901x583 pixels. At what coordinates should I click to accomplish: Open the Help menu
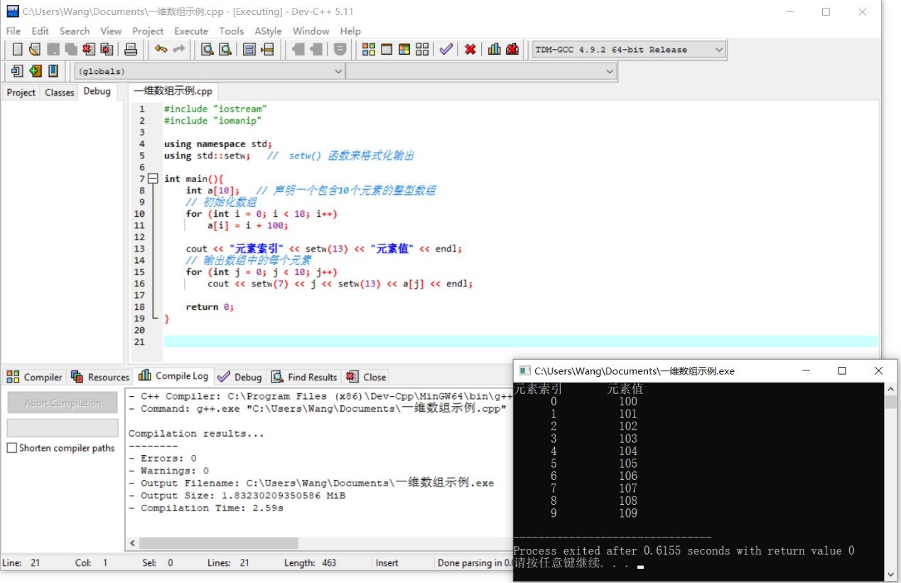tap(350, 31)
